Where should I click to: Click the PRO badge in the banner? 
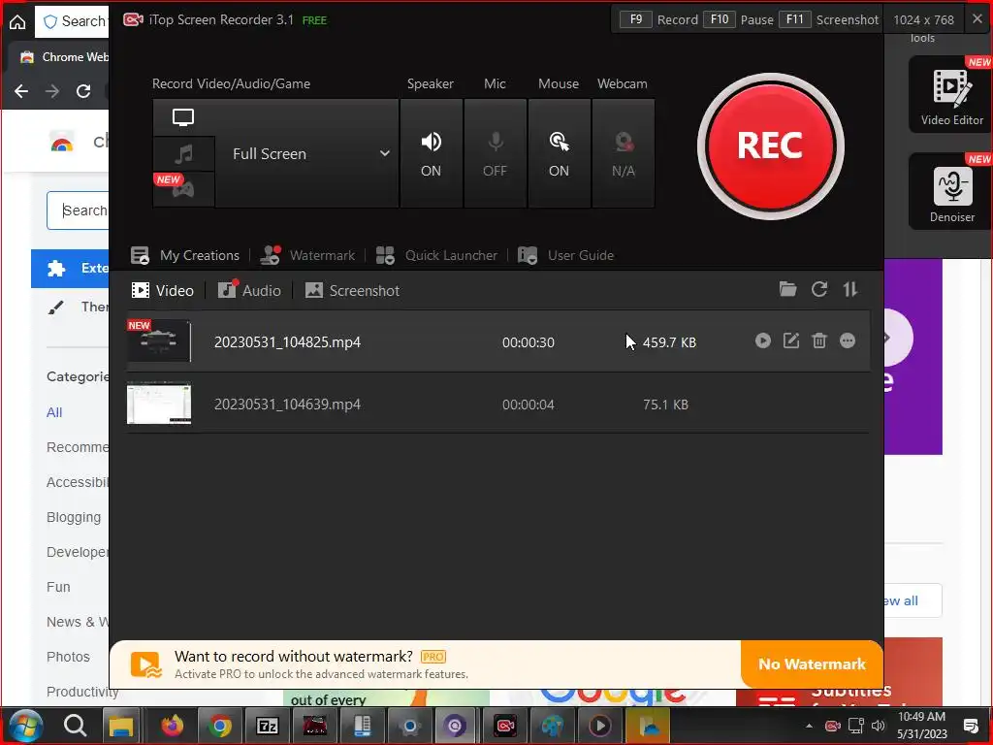pyautogui.click(x=433, y=657)
